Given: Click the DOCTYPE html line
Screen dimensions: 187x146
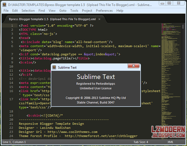Looking at the screenshot, I should tap(33, 30).
